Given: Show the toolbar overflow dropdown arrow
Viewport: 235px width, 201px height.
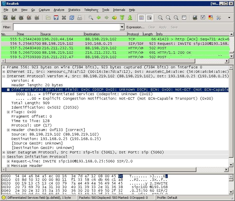Looking at the screenshot, I should 229,18.
